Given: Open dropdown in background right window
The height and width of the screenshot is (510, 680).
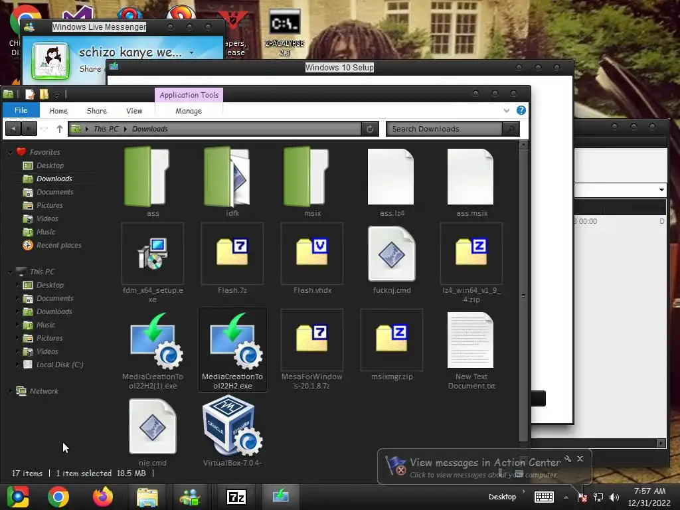Looking at the screenshot, I should [661, 189].
